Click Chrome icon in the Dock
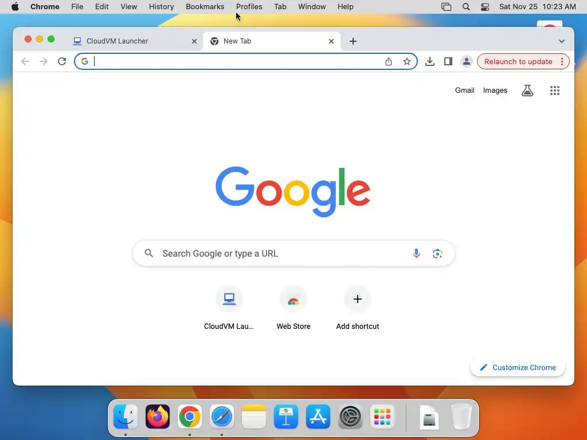The image size is (587, 440). (189, 417)
